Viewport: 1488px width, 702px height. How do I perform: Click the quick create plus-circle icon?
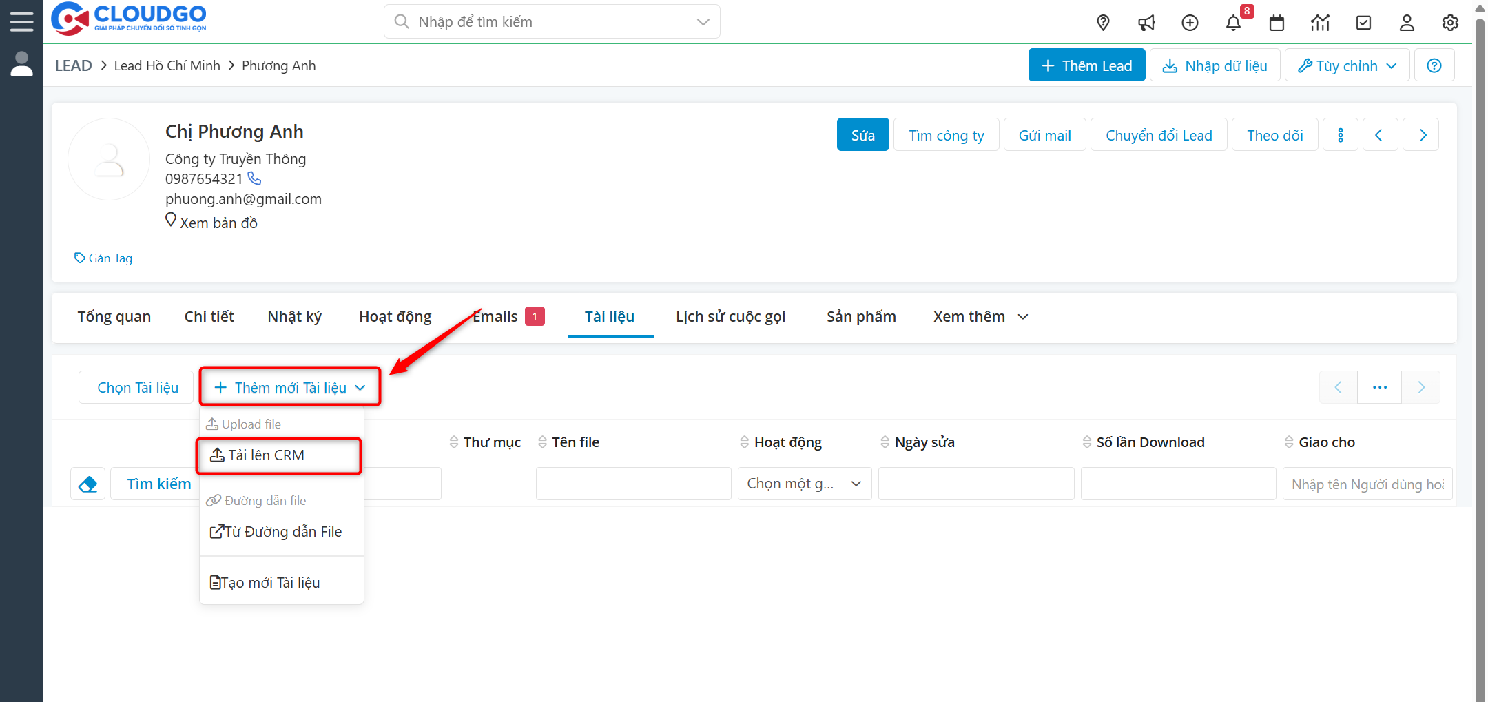point(1190,22)
